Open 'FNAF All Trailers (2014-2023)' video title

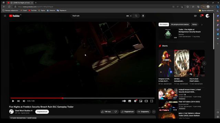click(x=189, y=102)
